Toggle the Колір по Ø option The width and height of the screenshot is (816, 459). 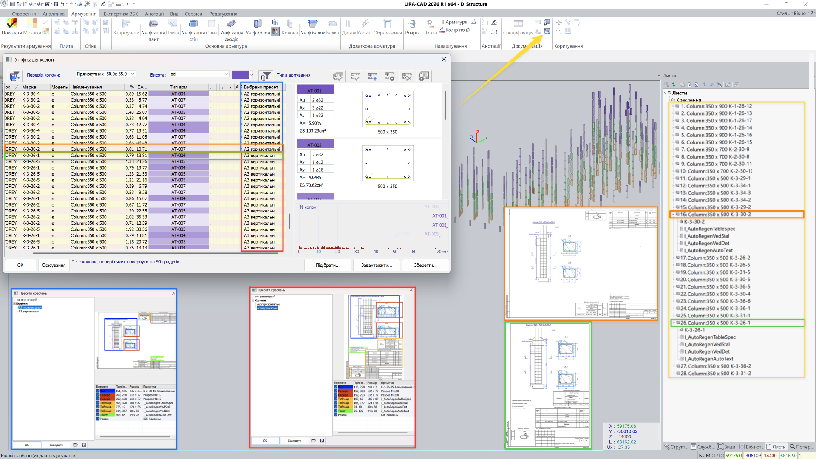(455, 30)
